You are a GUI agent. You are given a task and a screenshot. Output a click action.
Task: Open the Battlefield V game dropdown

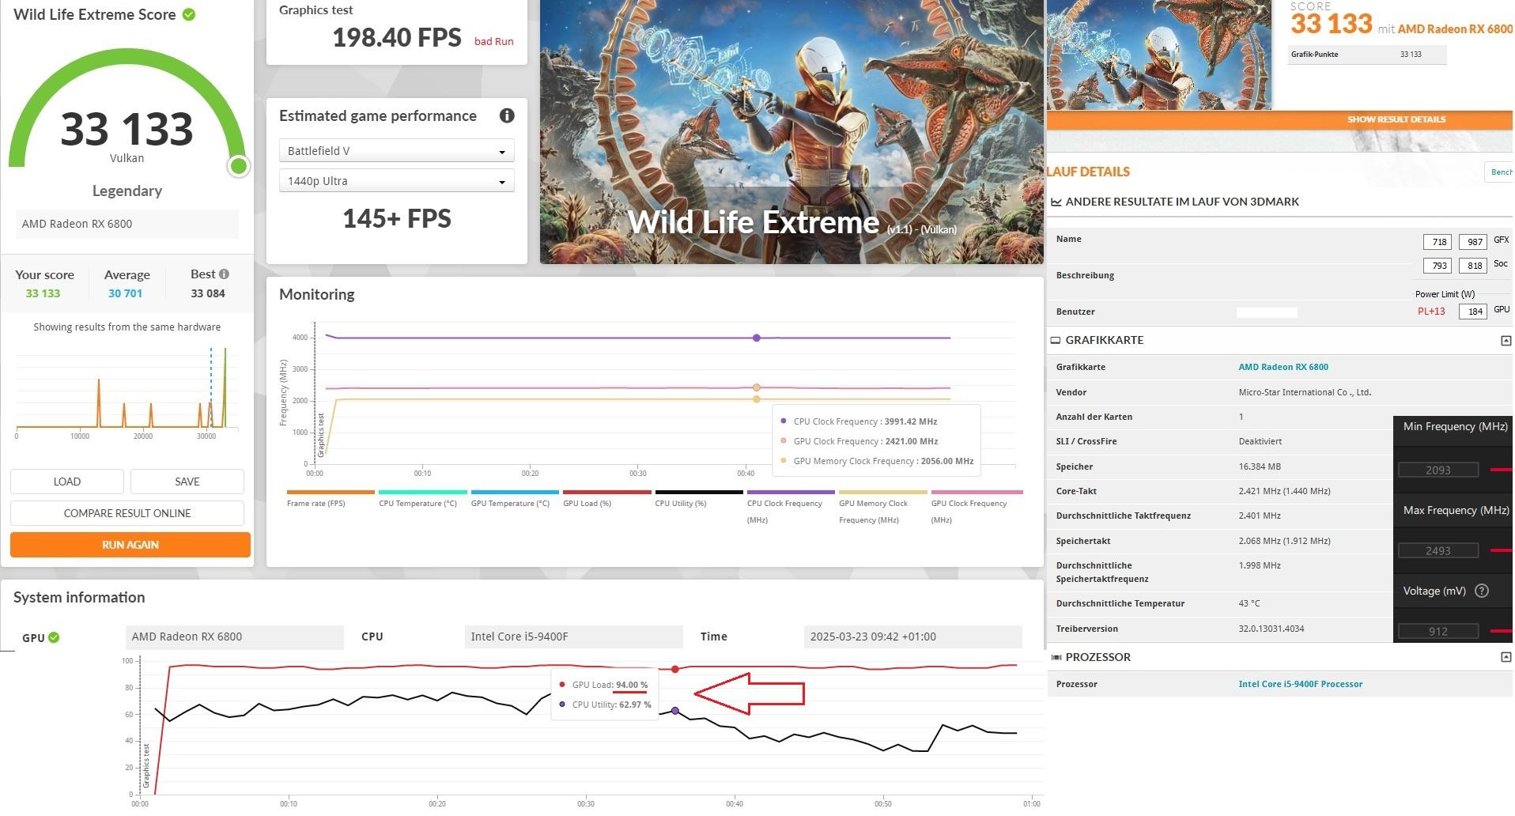[x=396, y=151]
